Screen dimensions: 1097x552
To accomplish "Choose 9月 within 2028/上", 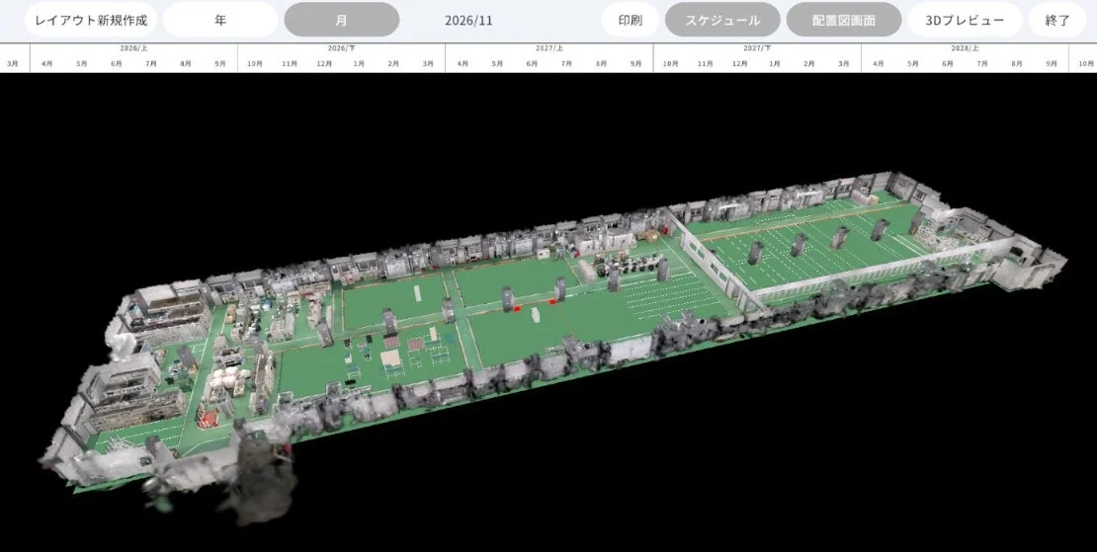I will (1052, 63).
